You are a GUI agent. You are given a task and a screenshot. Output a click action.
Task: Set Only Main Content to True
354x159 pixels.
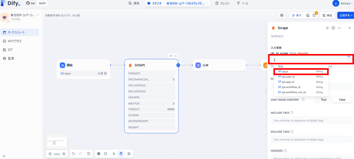[324, 100]
